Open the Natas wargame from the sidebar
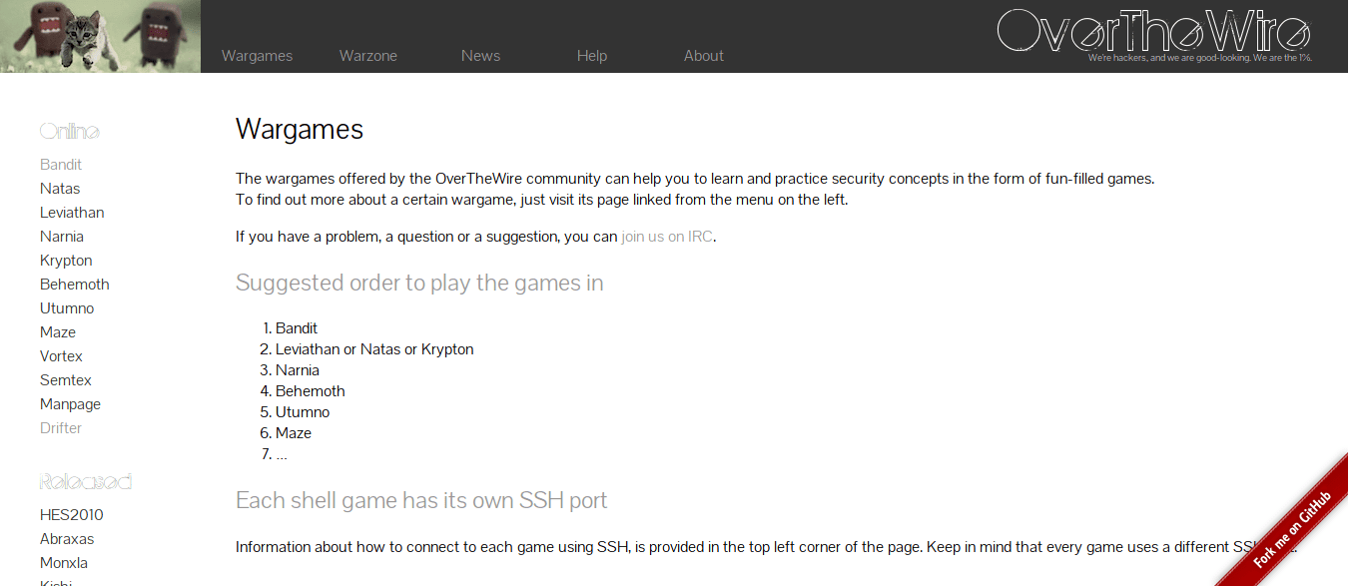The height and width of the screenshot is (586, 1362). [60, 189]
